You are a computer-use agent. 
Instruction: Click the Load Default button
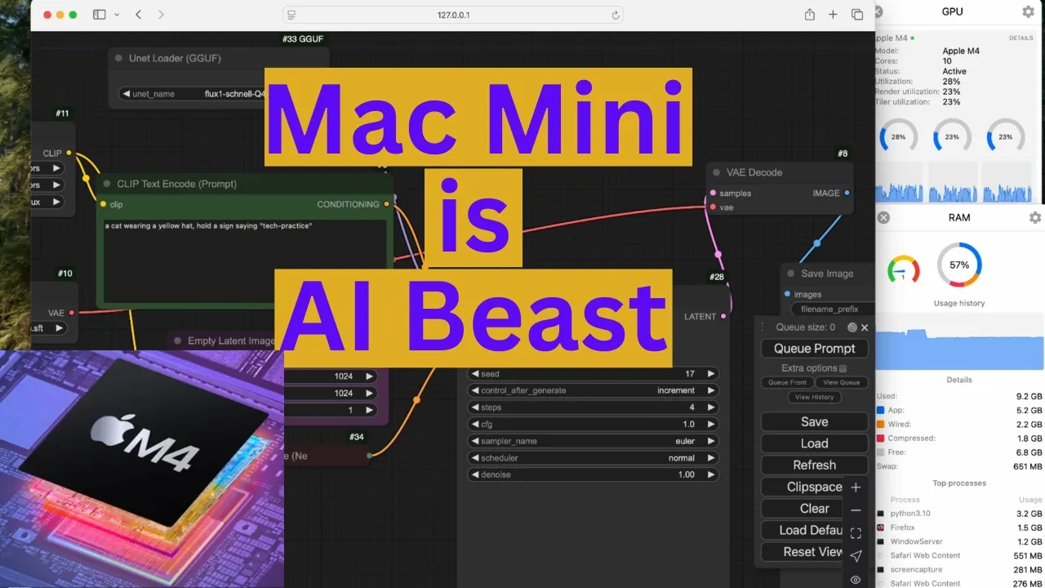803,530
